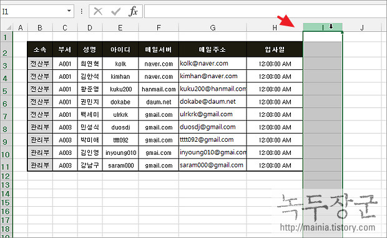Click the 12:00:00 AM cell in row 6

pos(275,102)
